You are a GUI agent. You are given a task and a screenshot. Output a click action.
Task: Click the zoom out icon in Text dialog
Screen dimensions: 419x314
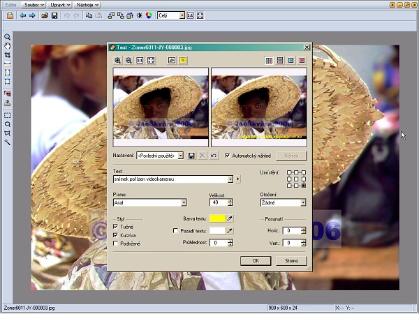click(128, 61)
